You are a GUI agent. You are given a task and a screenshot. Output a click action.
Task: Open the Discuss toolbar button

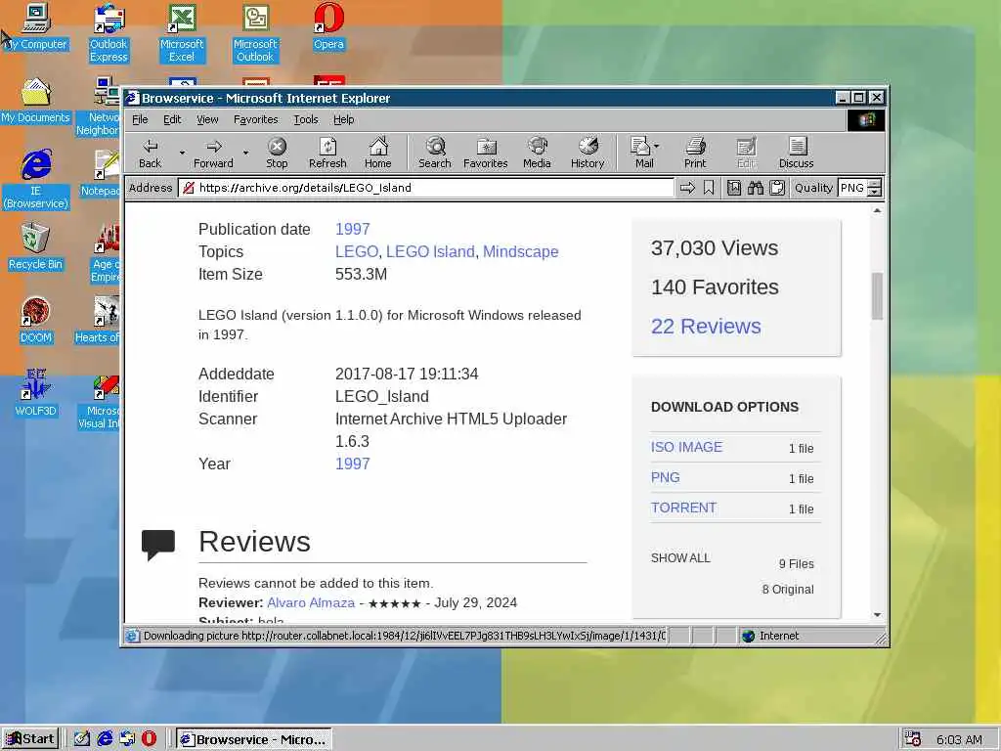point(796,154)
